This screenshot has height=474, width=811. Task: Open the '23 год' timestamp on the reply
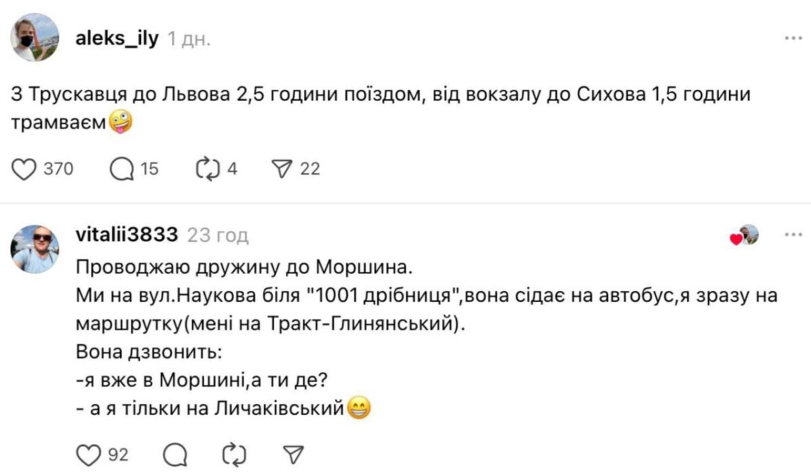point(218,236)
